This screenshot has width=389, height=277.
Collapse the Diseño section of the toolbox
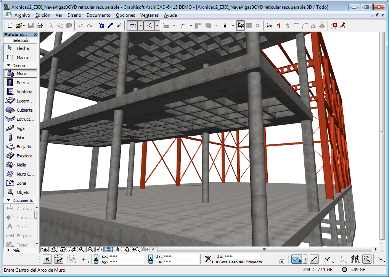click(x=9, y=66)
